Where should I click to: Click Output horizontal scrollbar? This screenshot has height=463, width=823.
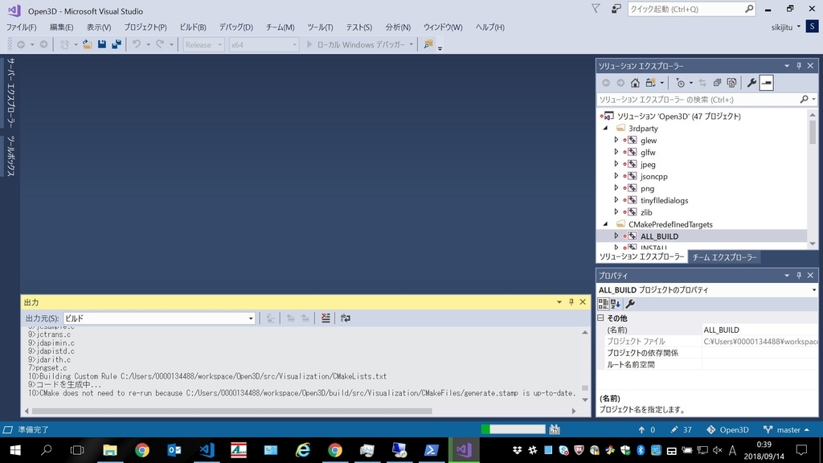coord(231,411)
